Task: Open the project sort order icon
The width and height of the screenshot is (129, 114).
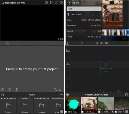Action: [60, 90]
